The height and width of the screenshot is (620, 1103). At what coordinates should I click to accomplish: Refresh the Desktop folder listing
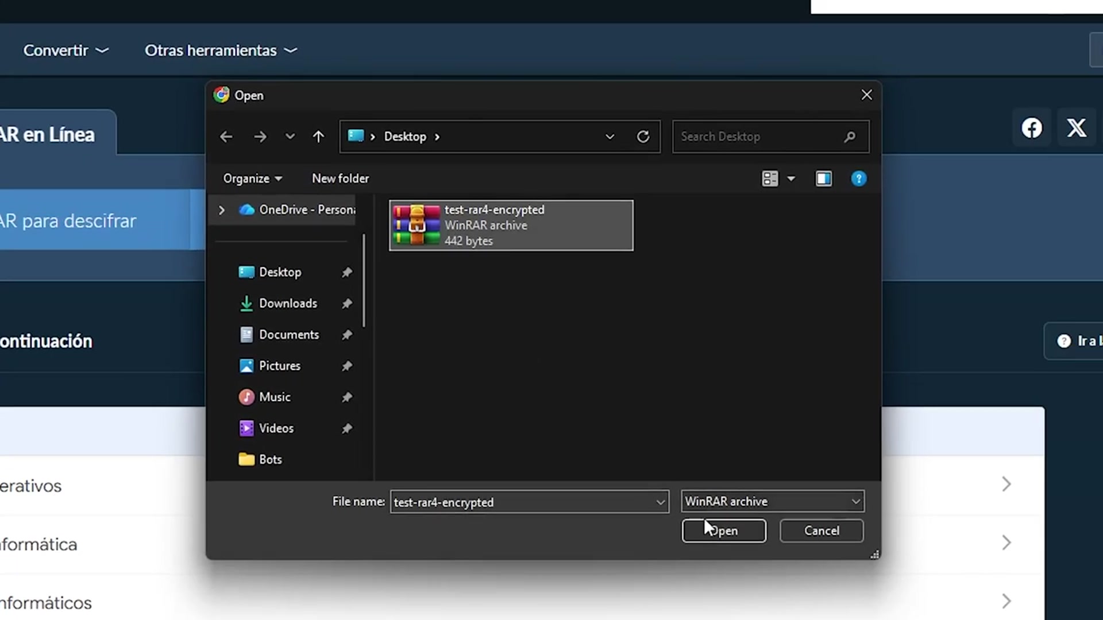pos(643,137)
